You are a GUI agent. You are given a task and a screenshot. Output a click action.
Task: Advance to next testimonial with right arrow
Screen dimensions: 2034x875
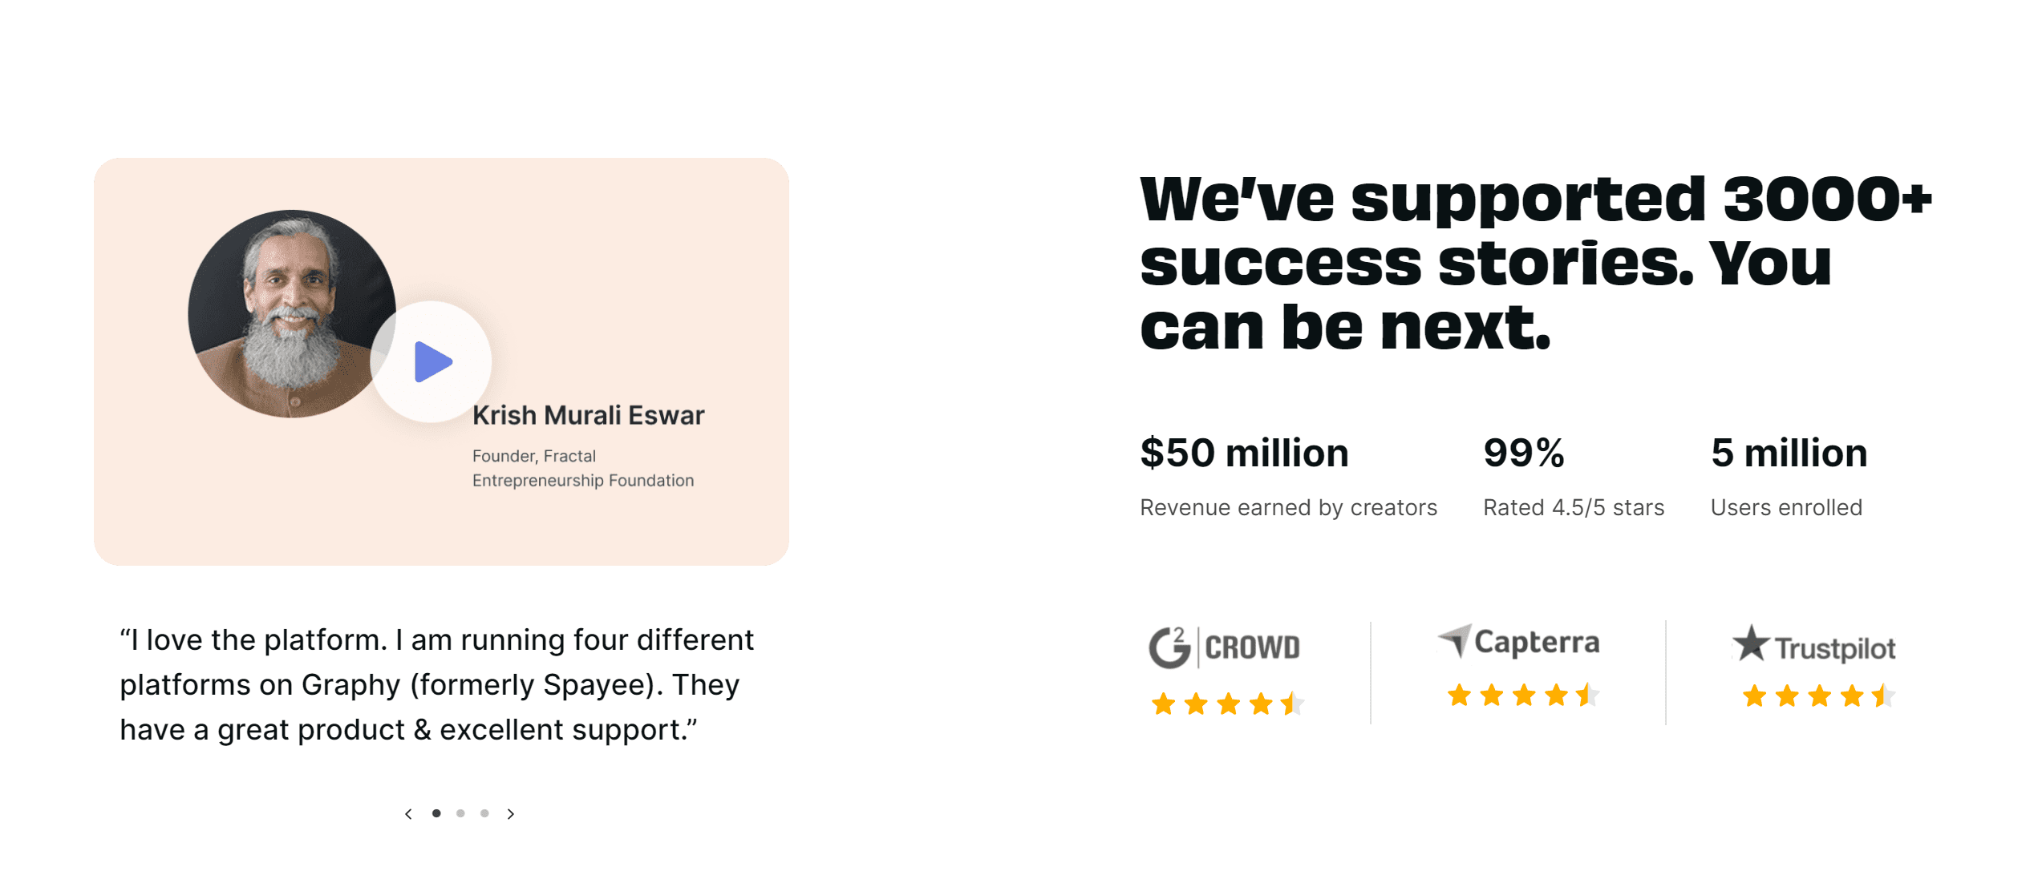511,813
